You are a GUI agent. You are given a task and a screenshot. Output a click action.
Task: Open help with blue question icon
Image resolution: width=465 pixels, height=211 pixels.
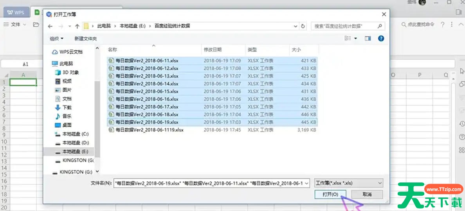click(x=381, y=38)
